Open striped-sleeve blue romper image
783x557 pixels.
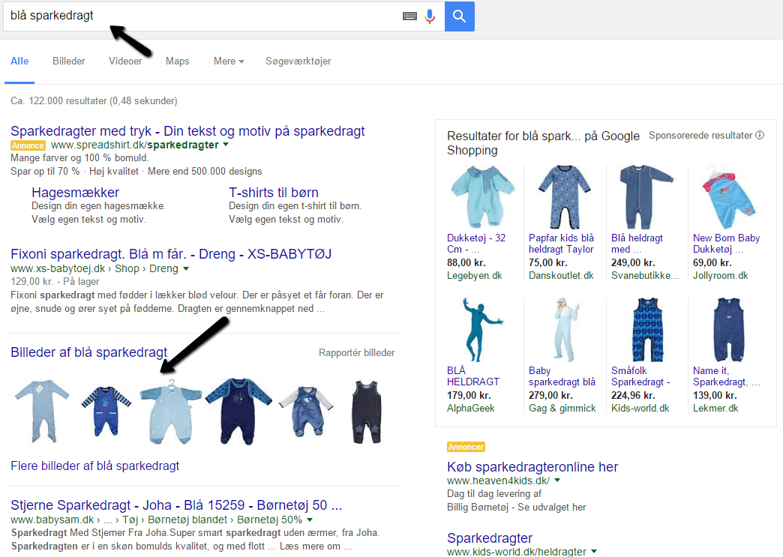(106, 412)
